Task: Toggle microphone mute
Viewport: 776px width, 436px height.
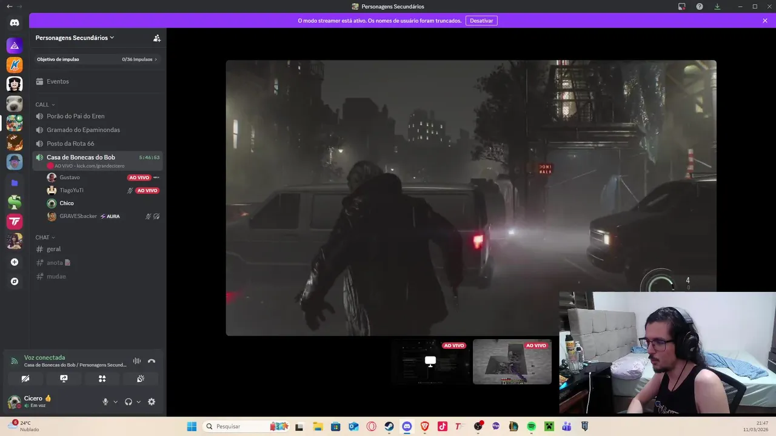Action: [105, 401]
